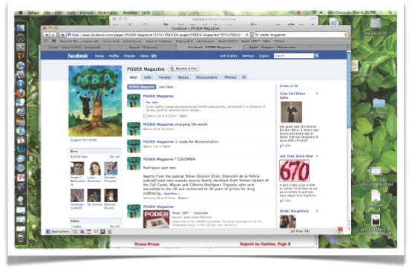Screen dimensions: 412x272
Task: Reload the page from the address bar
Action: [247, 35]
